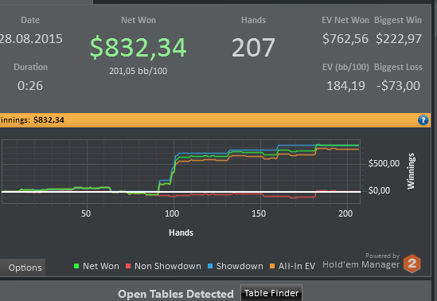Click the Hands column header
The height and width of the screenshot is (301, 437).
click(253, 20)
